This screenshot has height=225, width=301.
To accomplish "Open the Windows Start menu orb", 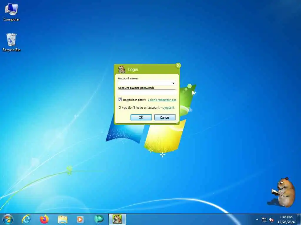I will (x=8, y=219).
